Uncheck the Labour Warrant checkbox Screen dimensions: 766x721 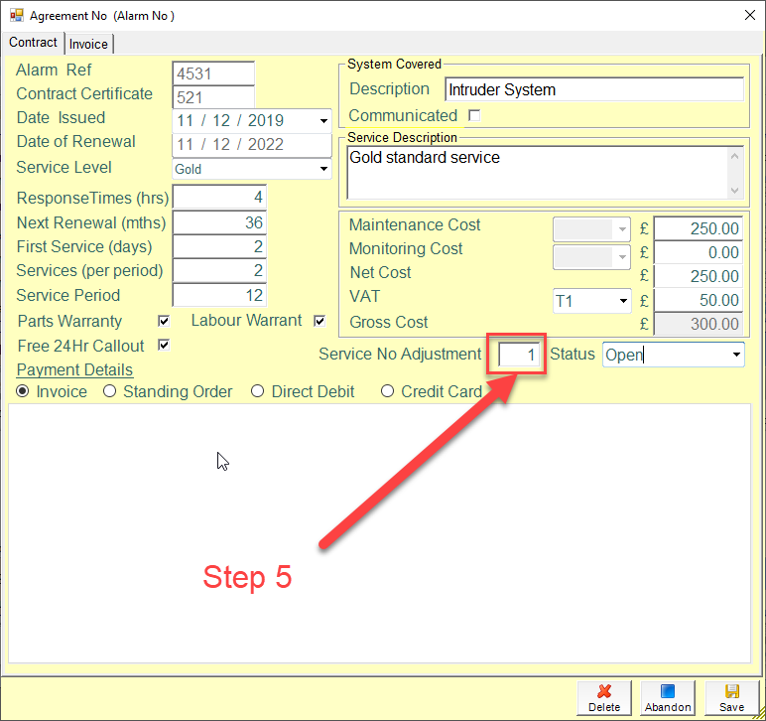tap(319, 321)
